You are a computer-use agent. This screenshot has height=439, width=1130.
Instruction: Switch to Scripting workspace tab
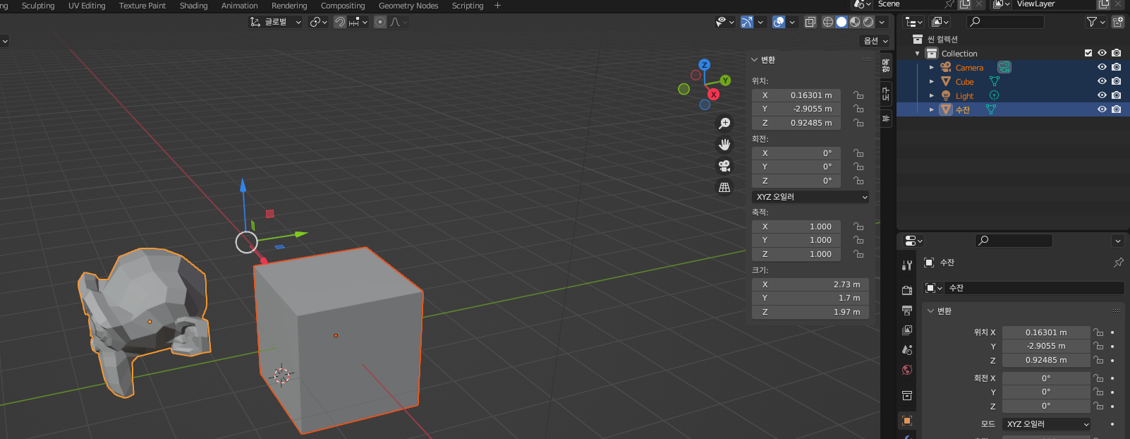coord(468,6)
